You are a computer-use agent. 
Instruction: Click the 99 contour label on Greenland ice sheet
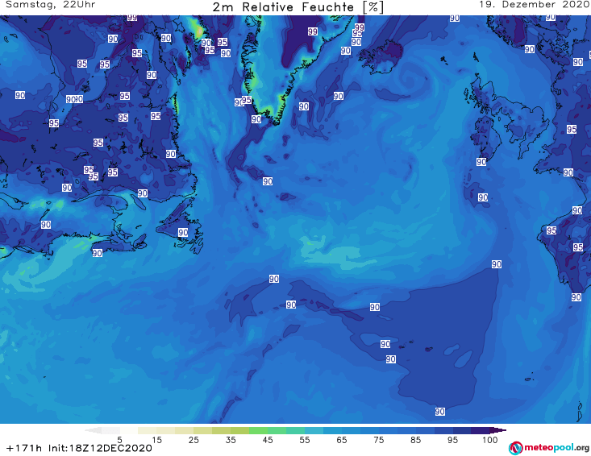(x=313, y=31)
